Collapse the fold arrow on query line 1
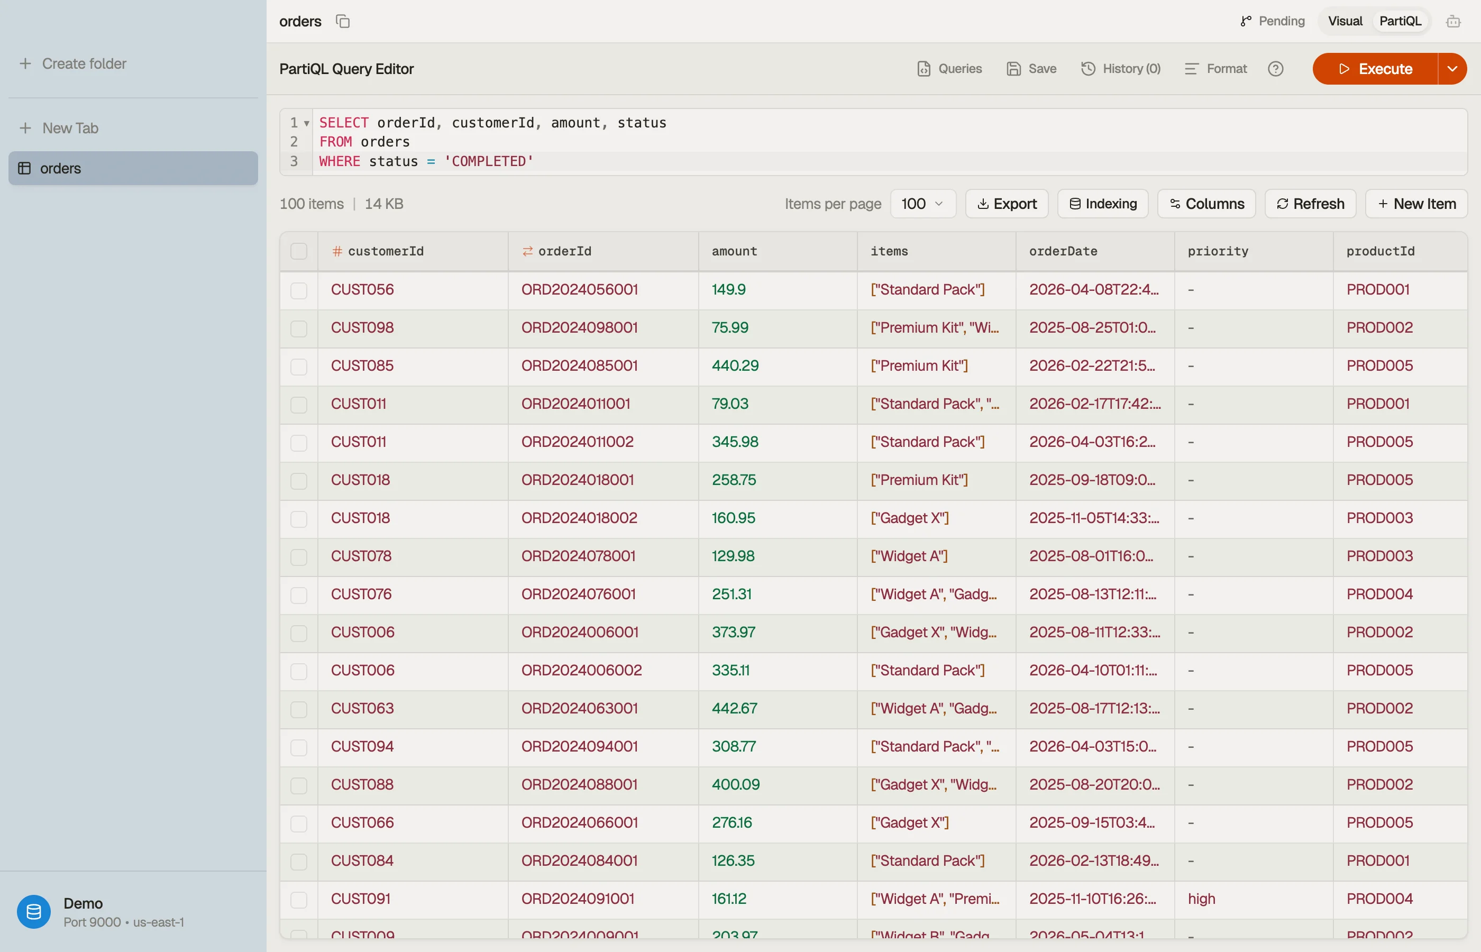This screenshot has width=1481, height=952. 307,123
